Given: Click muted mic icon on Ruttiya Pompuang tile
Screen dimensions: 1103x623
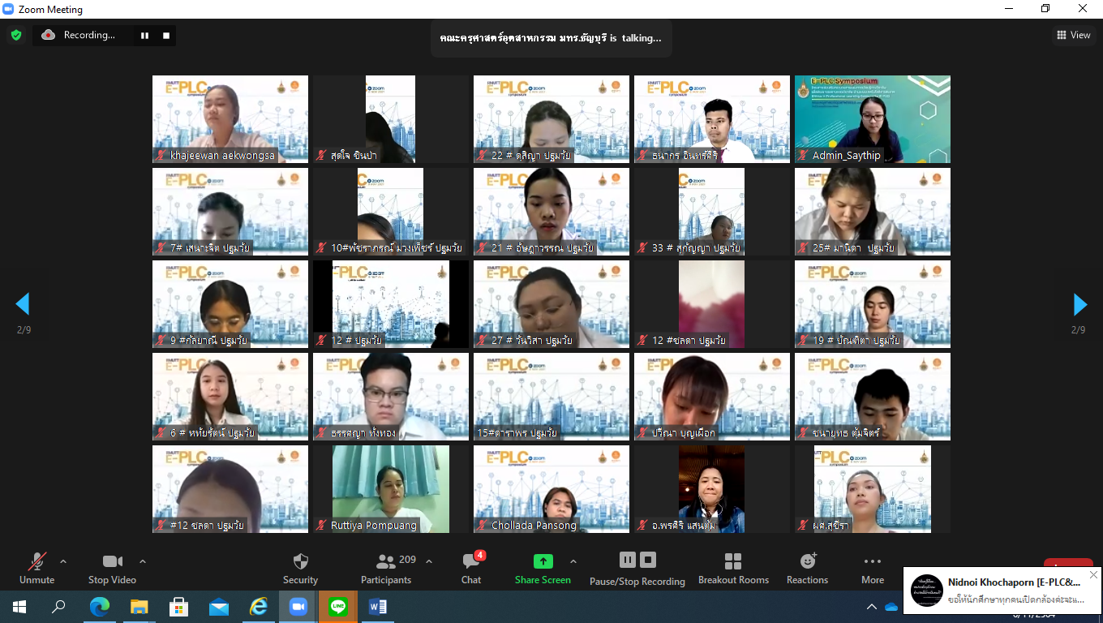Looking at the screenshot, I should click(x=322, y=526).
